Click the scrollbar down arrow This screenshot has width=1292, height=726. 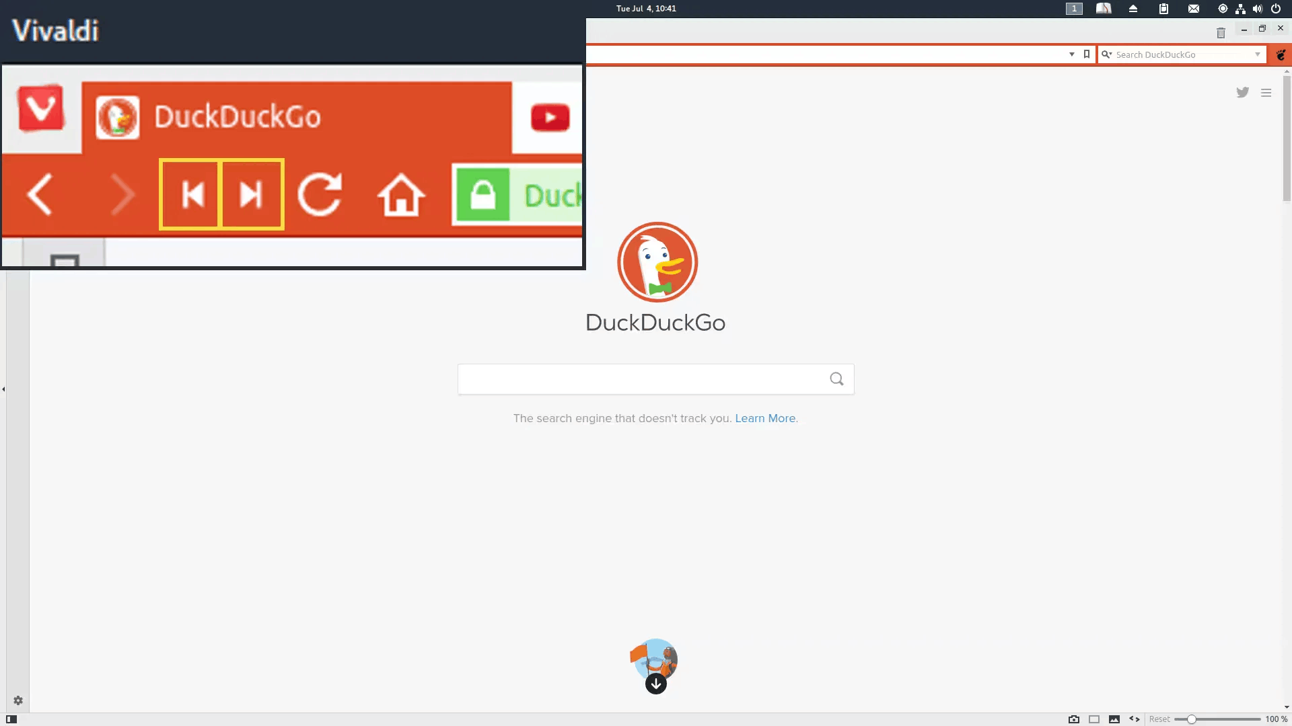click(1287, 707)
